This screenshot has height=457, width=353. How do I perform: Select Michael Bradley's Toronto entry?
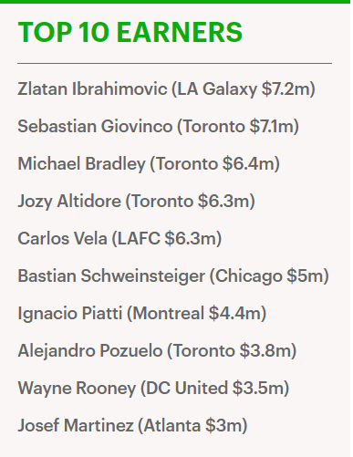pos(149,164)
